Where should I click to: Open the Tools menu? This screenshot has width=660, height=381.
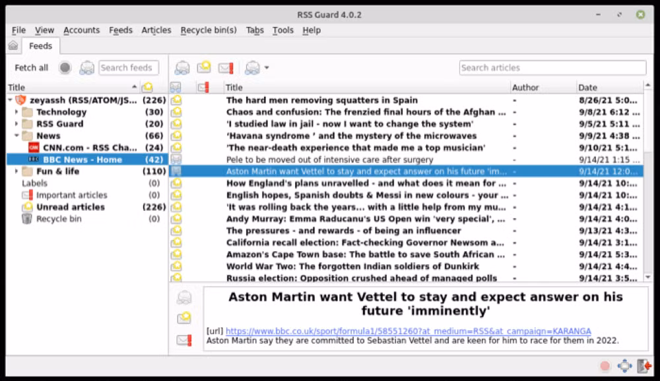pos(283,30)
